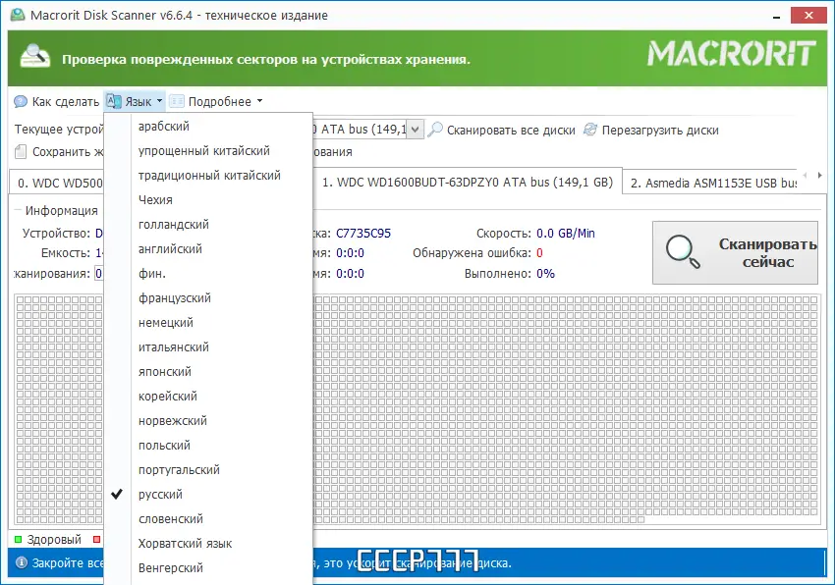Select итальянский language

pyautogui.click(x=208, y=347)
